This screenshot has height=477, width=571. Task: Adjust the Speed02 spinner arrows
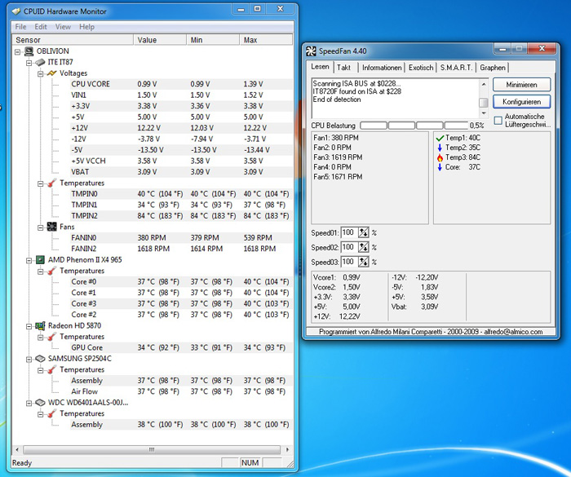pos(364,248)
